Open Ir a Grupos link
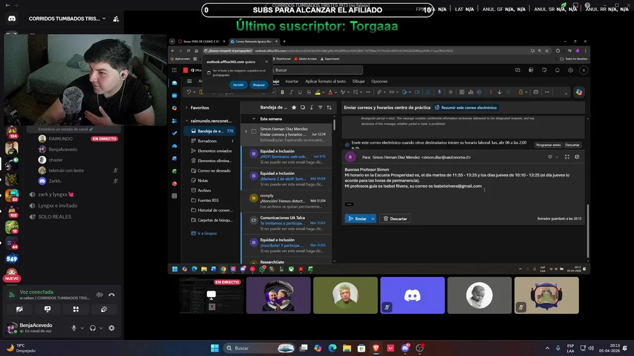The width and height of the screenshot is (634, 356). point(204,233)
